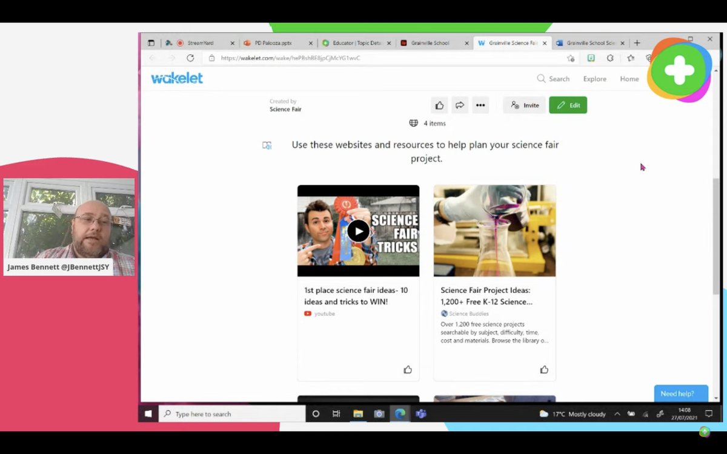Click the Wakelet logo

coord(177,78)
